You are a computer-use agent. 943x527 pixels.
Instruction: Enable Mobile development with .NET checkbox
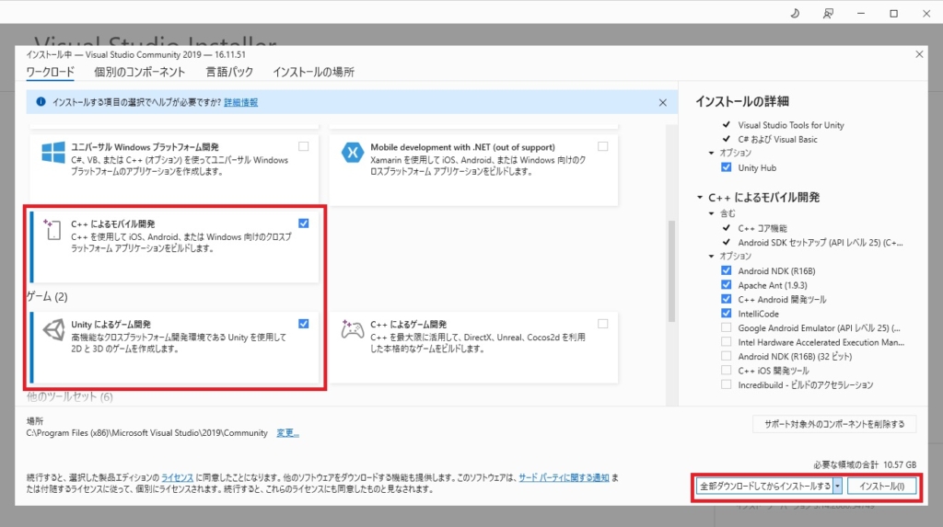pyautogui.click(x=602, y=146)
